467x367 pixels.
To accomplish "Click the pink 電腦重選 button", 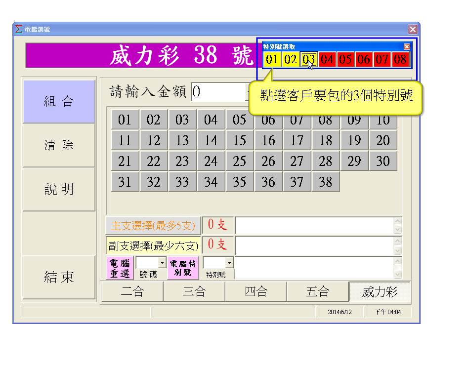I will click(x=120, y=267).
